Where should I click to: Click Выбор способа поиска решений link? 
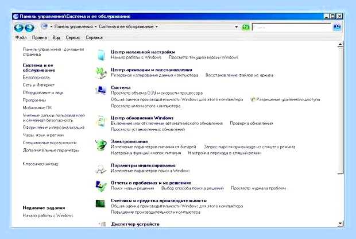(192, 188)
